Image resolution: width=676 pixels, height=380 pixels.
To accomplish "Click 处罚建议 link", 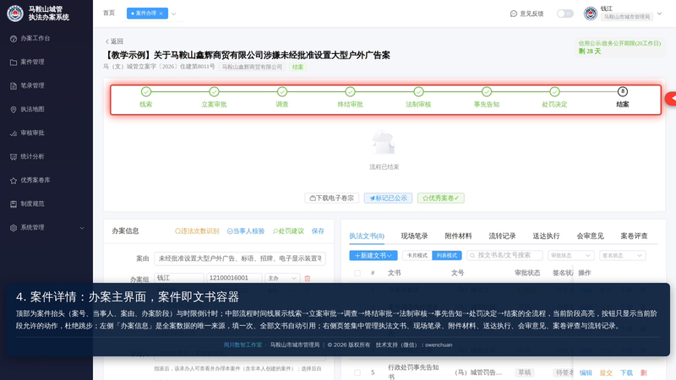I will (x=288, y=231).
